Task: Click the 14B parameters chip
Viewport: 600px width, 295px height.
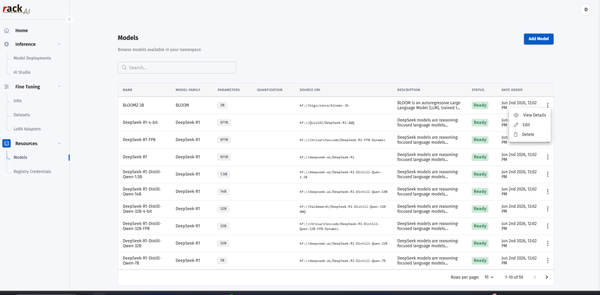Action: (223, 192)
